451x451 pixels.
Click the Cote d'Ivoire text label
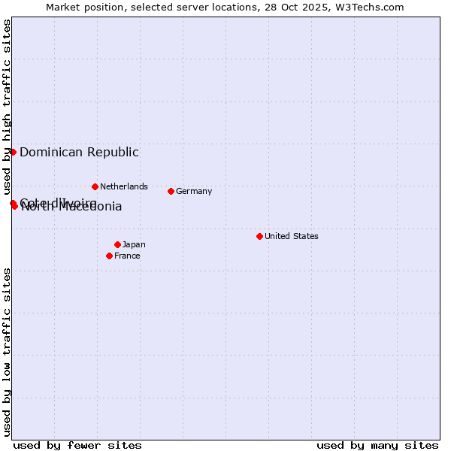pos(45,200)
